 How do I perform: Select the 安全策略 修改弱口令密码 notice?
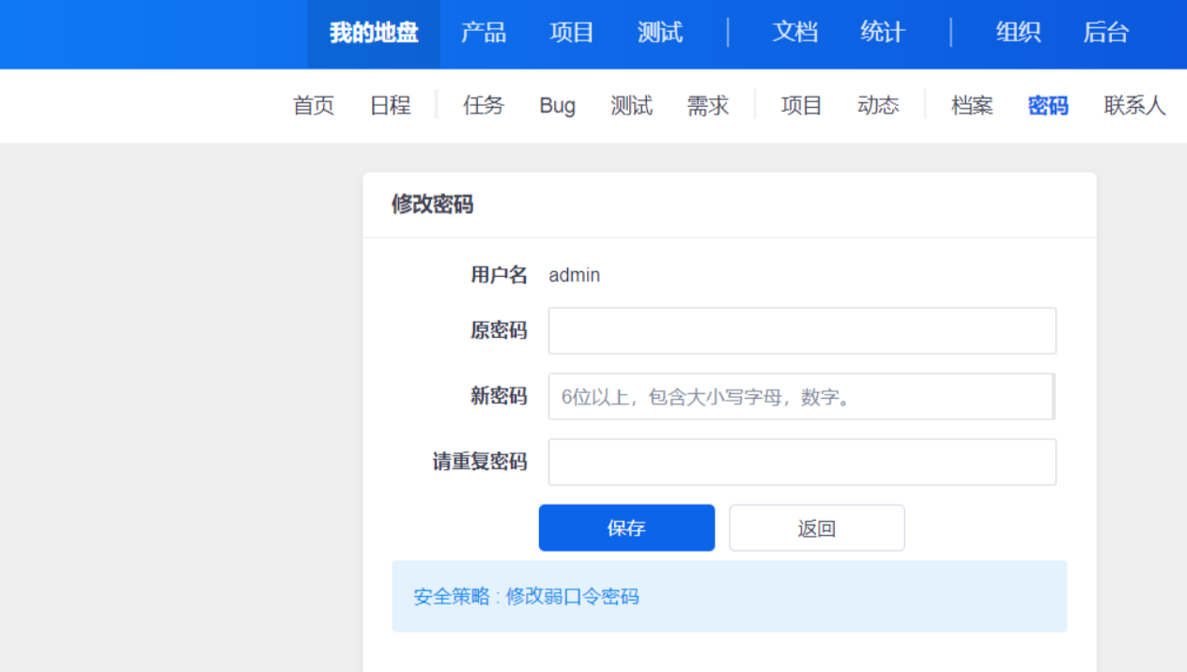(x=729, y=596)
